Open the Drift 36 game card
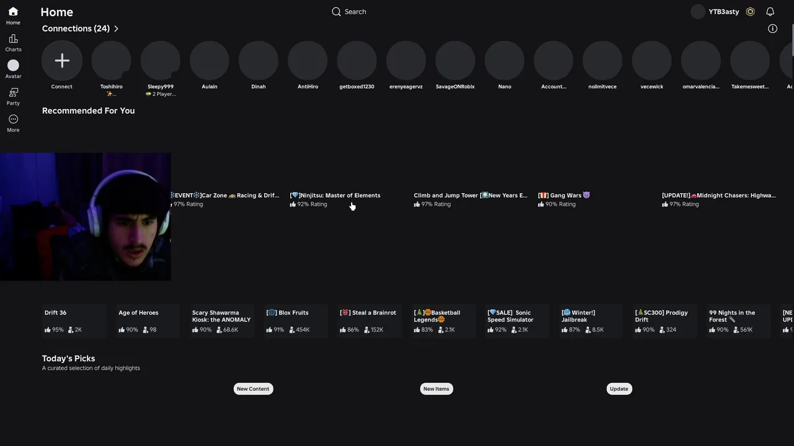Viewport: 794px width, 446px height. click(74, 321)
